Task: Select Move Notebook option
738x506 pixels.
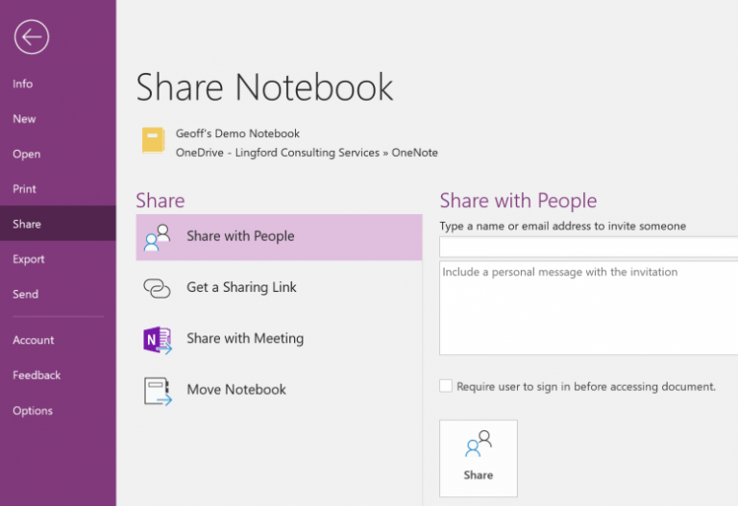Action: 279,391
